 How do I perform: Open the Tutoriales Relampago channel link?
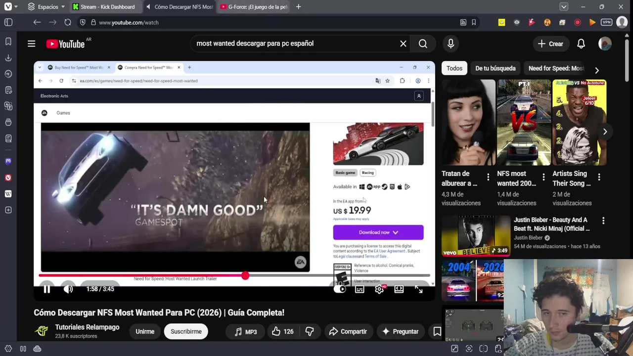pos(87,327)
